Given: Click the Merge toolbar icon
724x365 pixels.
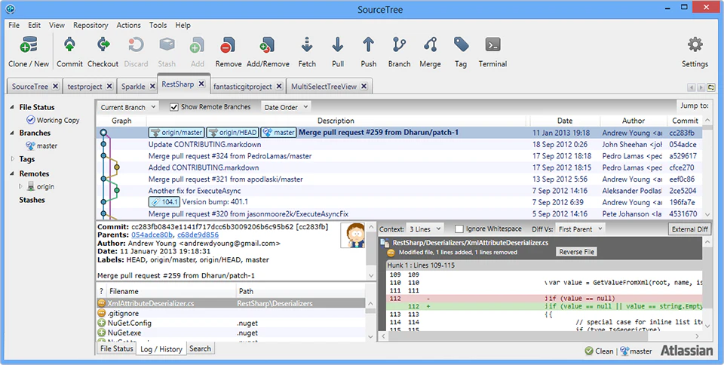Looking at the screenshot, I should [430, 46].
